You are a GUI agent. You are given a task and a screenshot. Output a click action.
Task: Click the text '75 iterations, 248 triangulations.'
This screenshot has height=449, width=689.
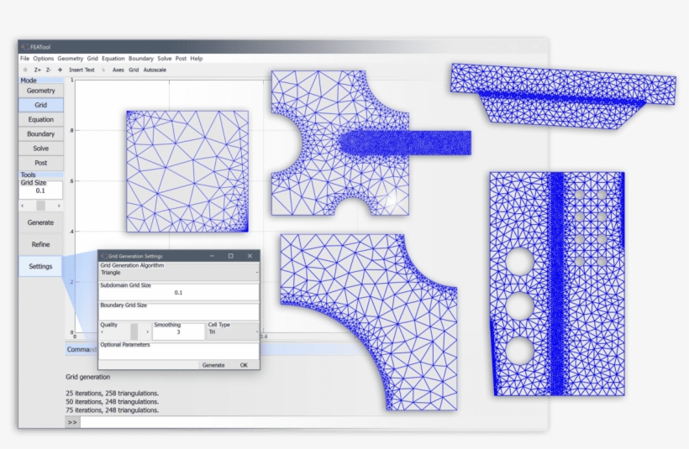pyautogui.click(x=112, y=410)
